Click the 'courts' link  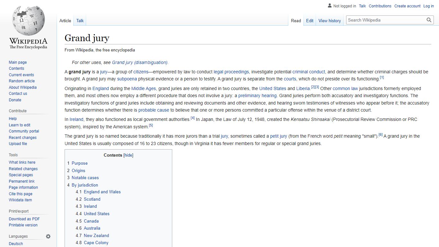point(290,79)
